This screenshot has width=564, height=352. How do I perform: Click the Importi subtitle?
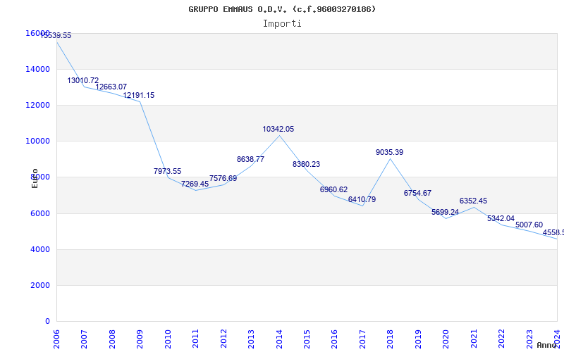(282, 24)
